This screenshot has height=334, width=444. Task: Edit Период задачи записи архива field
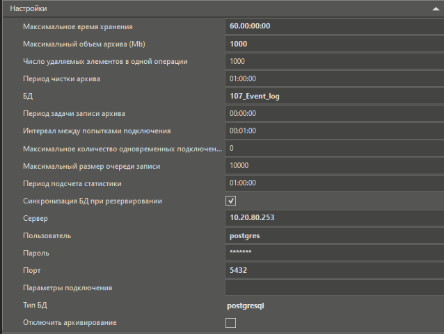335,114
